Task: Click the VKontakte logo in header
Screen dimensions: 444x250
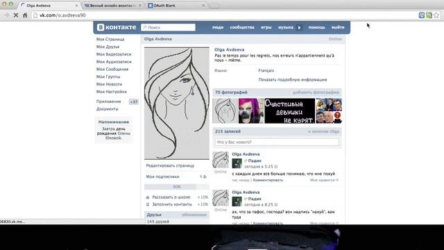Action: (x=117, y=27)
